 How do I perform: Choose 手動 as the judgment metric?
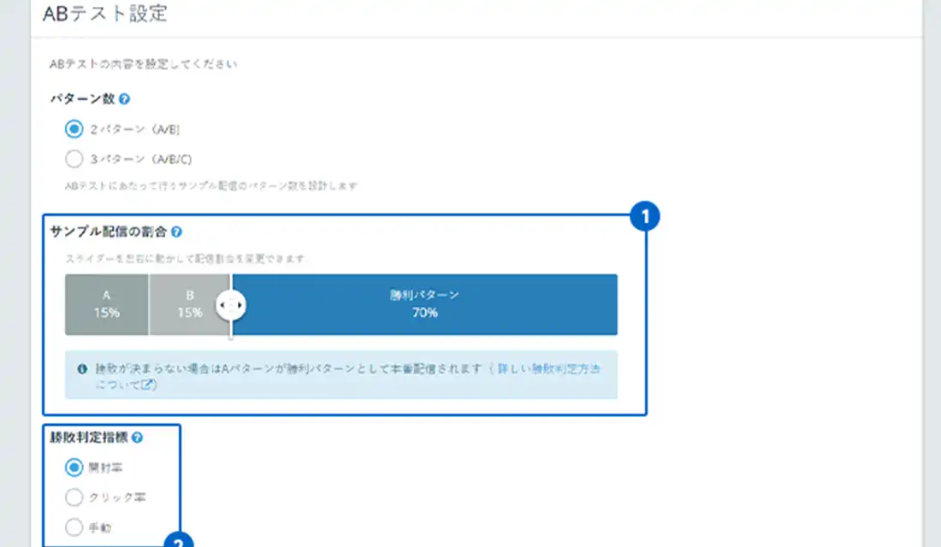click(x=74, y=527)
